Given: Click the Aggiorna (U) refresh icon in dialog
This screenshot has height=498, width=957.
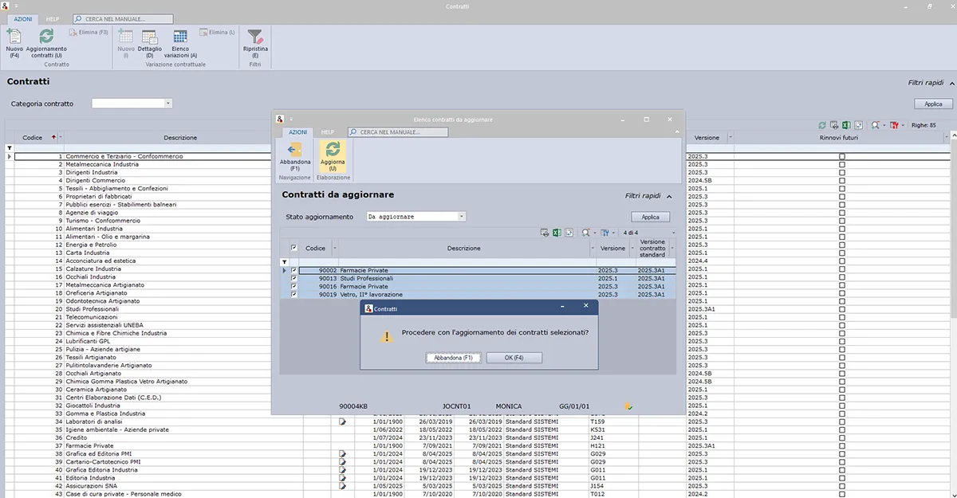Looking at the screenshot, I should [x=333, y=151].
